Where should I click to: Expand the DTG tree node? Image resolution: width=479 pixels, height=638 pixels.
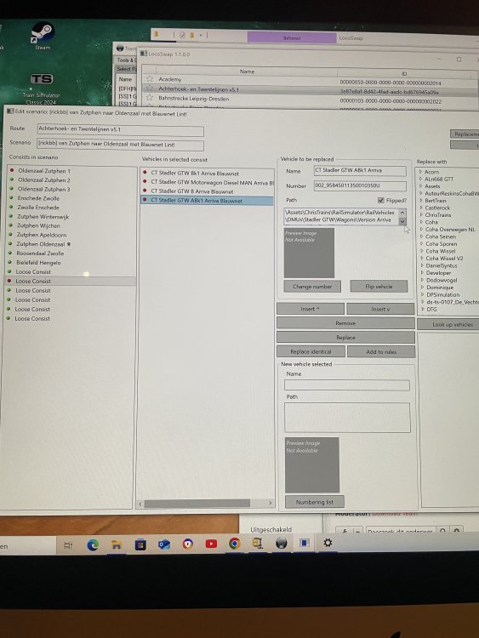[x=423, y=310]
